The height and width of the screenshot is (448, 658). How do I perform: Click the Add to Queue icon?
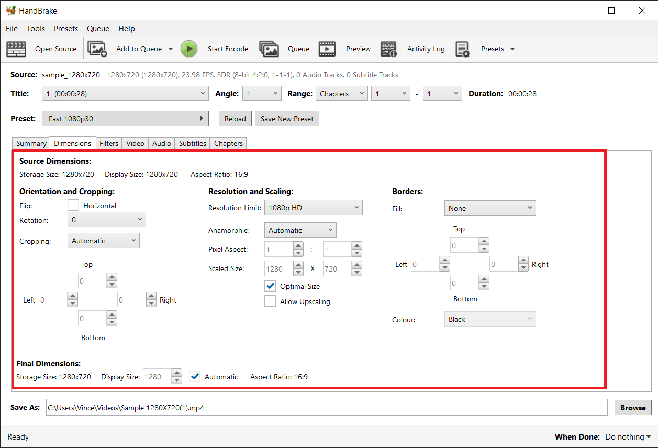pyautogui.click(x=97, y=48)
